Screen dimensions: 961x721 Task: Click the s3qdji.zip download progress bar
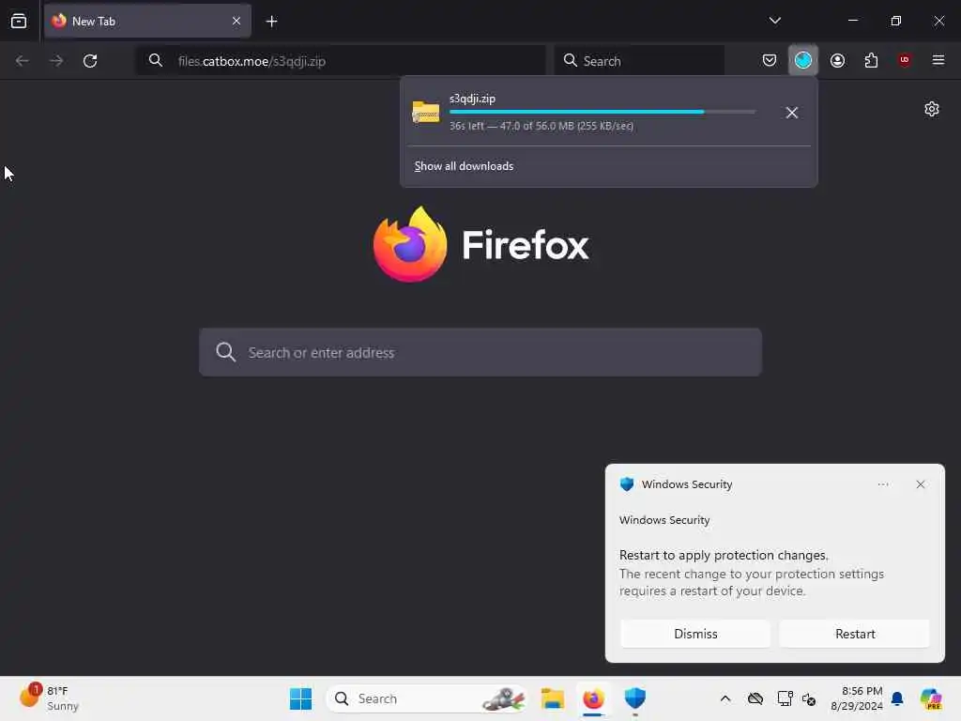(x=602, y=112)
